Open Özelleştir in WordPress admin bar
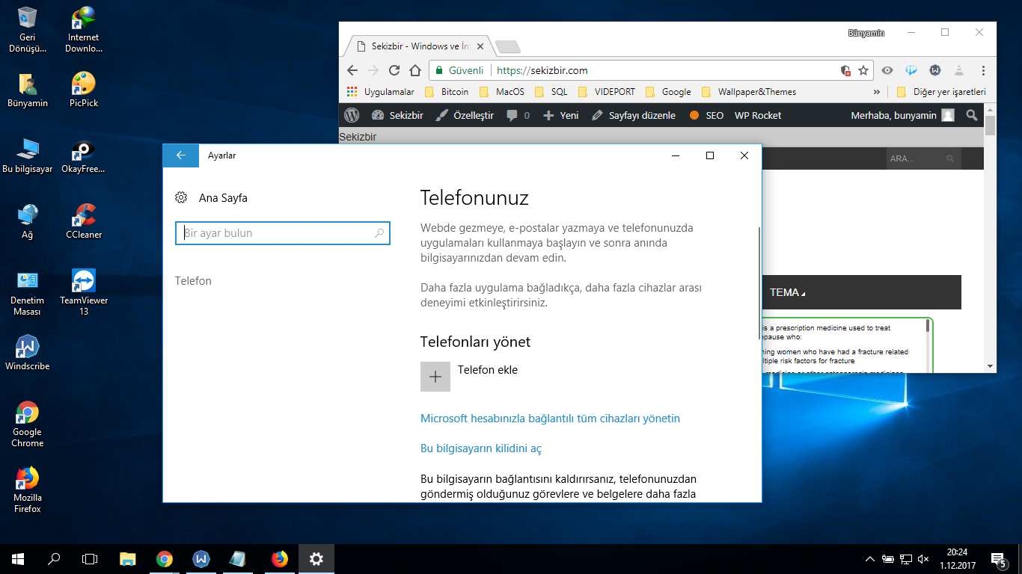The image size is (1022, 574). pos(465,115)
